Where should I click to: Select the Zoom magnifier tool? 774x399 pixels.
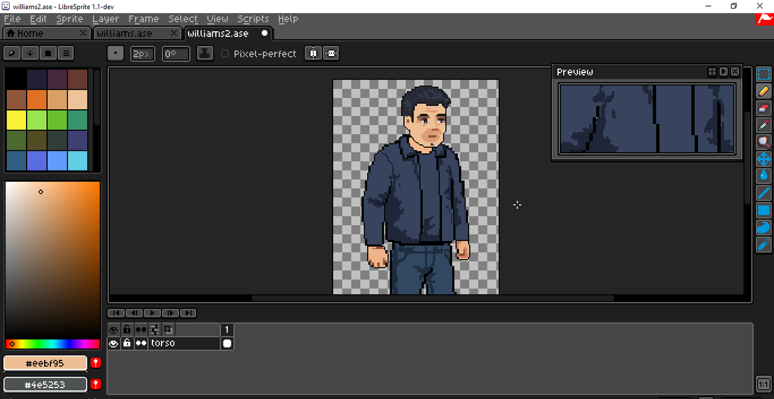(764, 142)
